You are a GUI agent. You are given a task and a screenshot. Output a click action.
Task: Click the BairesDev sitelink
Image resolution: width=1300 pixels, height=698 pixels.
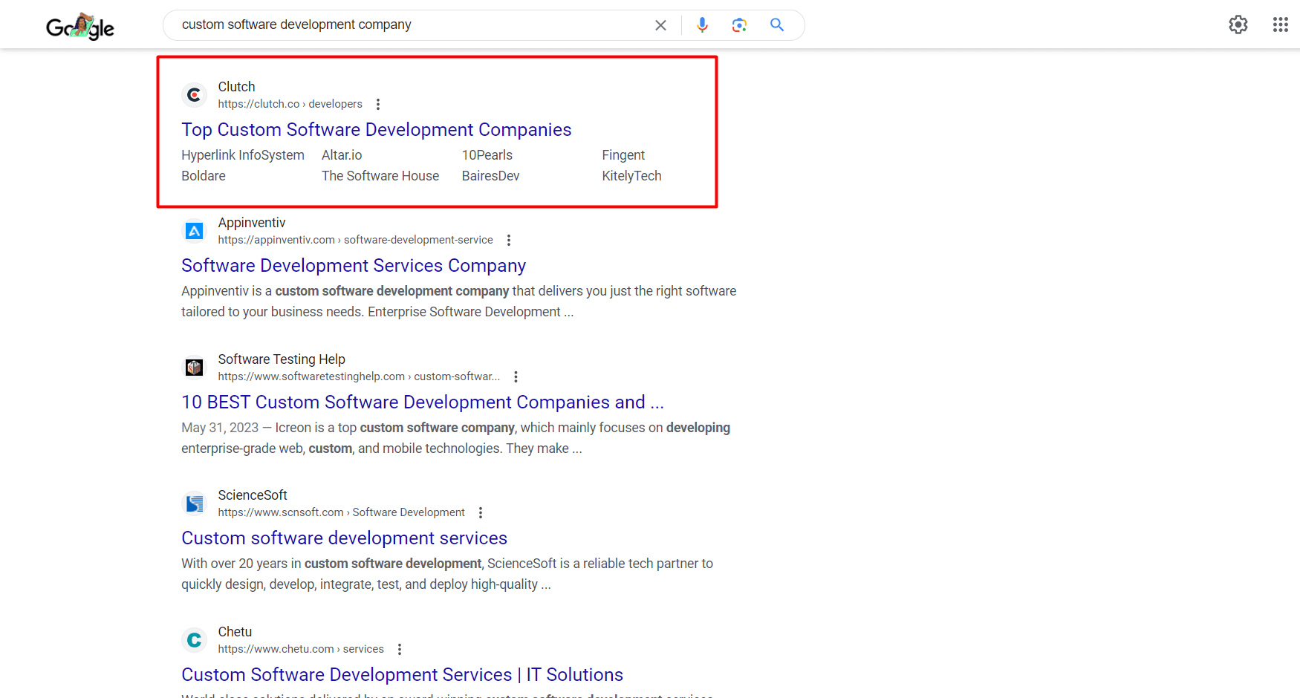(x=490, y=176)
